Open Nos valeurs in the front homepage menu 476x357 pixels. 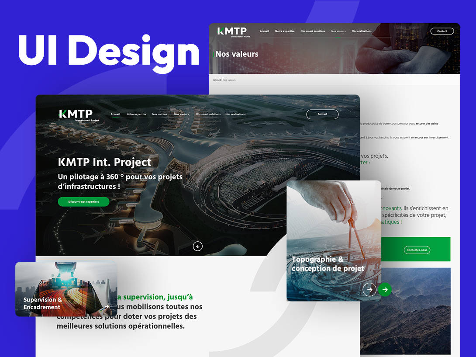182,114
